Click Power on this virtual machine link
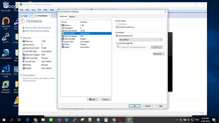The image size is (219, 123). click(x=38, y=28)
